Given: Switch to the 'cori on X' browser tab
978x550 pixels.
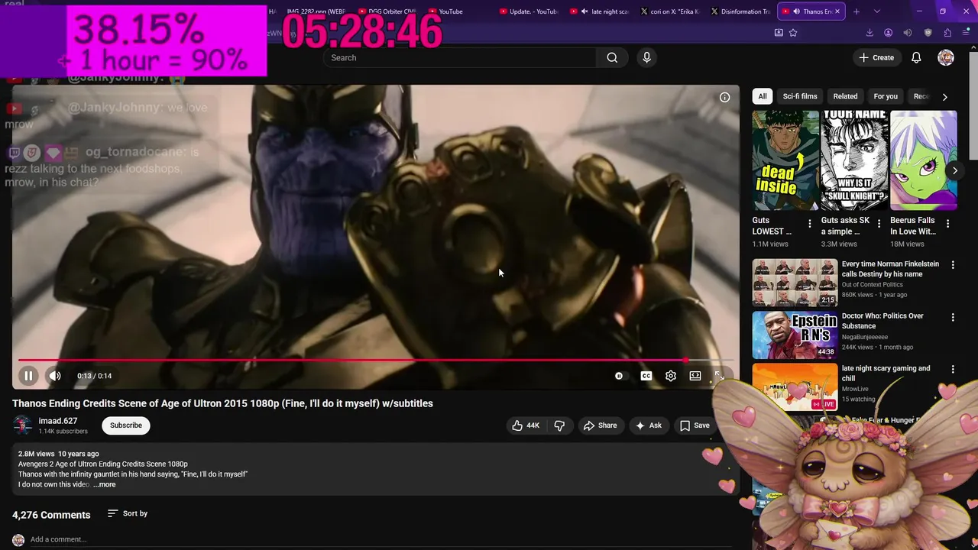Looking at the screenshot, I should point(669,11).
